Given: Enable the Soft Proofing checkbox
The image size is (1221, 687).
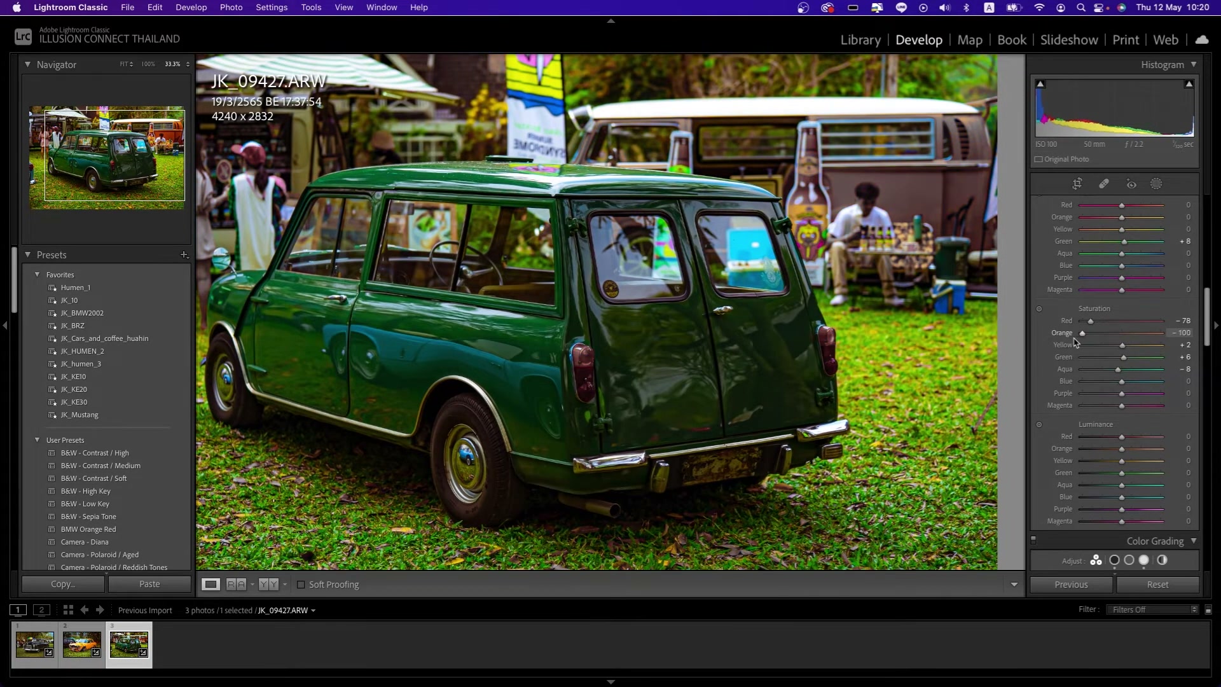Looking at the screenshot, I should pyautogui.click(x=301, y=585).
